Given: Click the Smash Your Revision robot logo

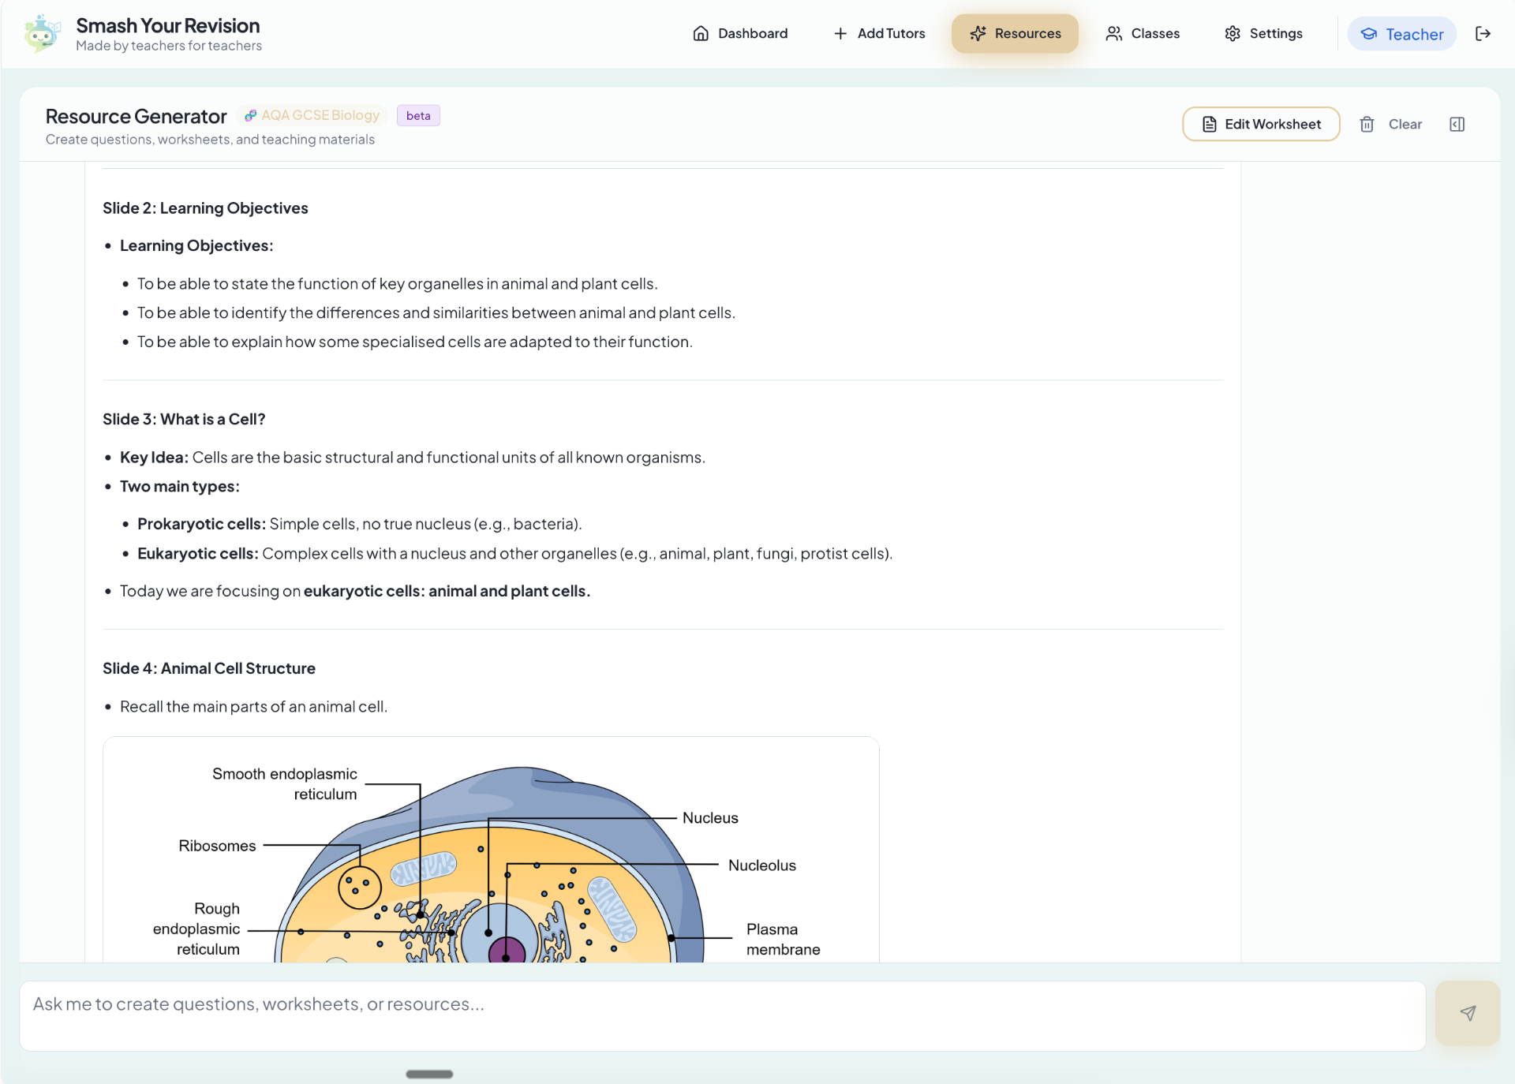Looking at the screenshot, I should (42, 34).
